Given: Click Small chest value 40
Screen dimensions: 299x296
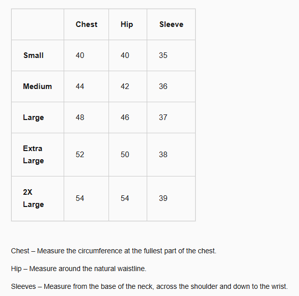Looking at the screenshot, I should 79,55.
